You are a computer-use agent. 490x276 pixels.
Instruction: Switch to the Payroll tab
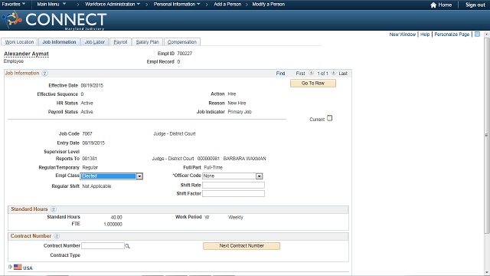coord(120,42)
